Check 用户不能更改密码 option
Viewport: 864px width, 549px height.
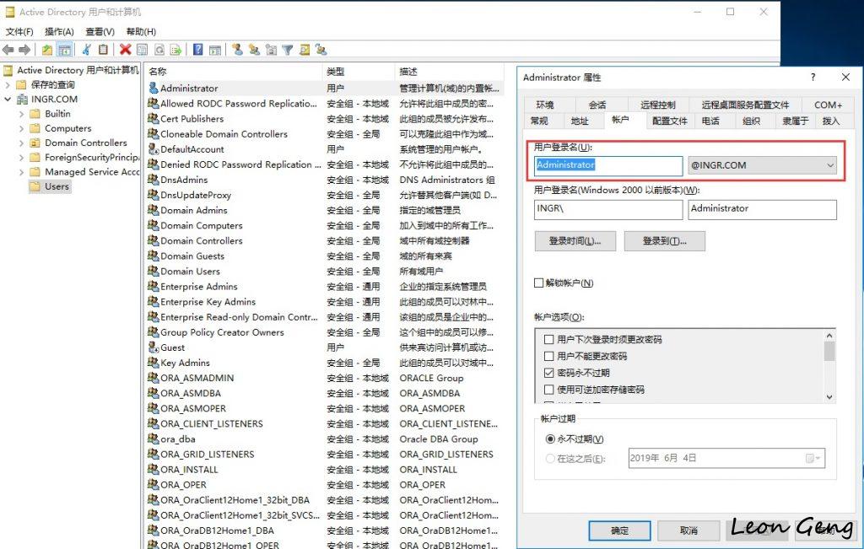(548, 356)
